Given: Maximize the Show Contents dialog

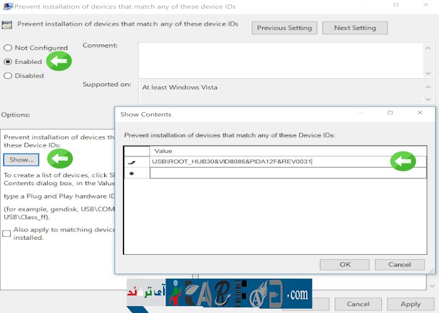Looking at the screenshot, I should pyautogui.click(x=390, y=113).
